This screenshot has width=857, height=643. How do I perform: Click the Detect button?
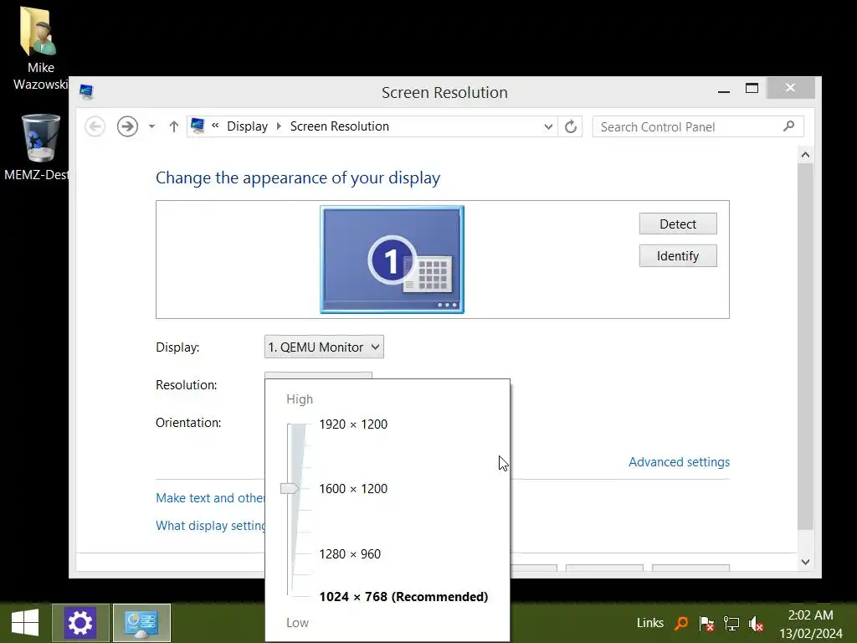[678, 224]
